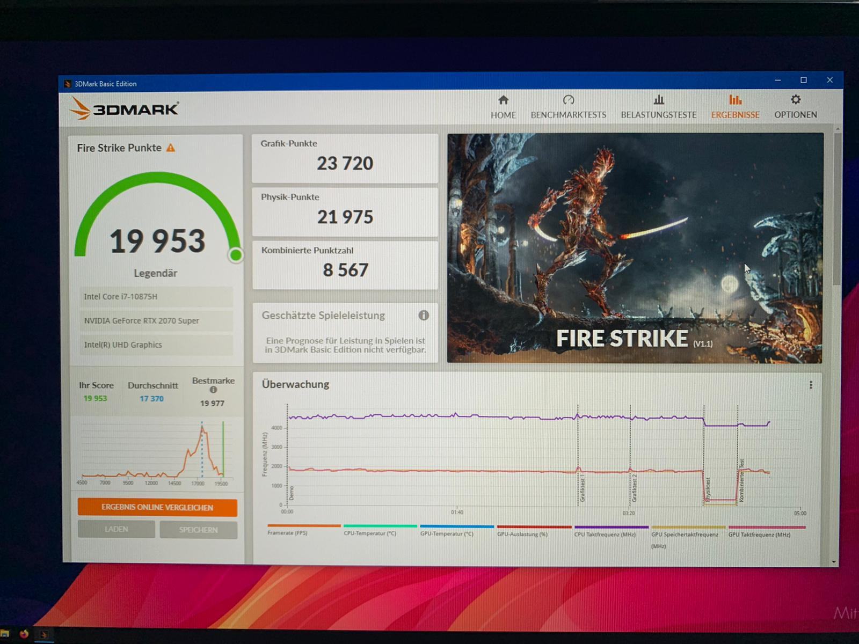The image size is (859, 644).
Task: Click Kombinierte Punktzahl 8 567 score
Action: [345, 270]
